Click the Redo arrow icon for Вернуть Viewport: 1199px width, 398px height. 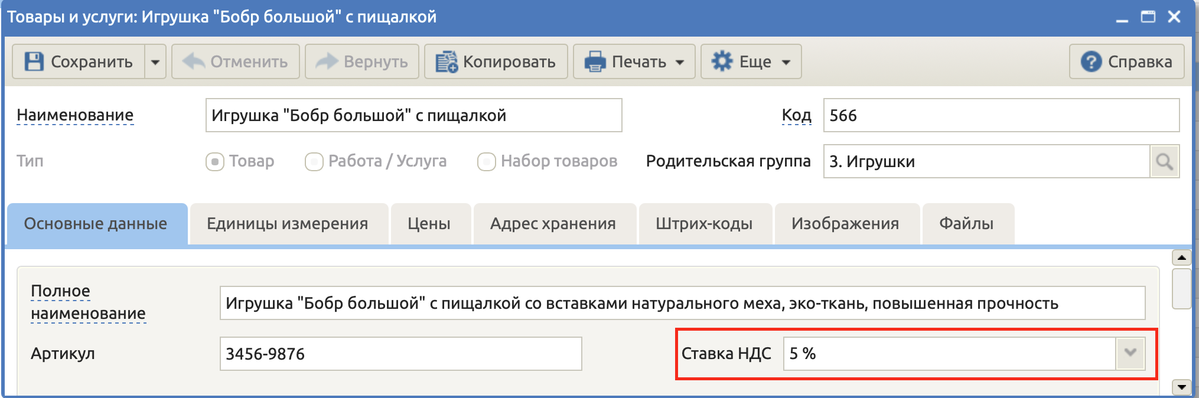coord(327,61)
